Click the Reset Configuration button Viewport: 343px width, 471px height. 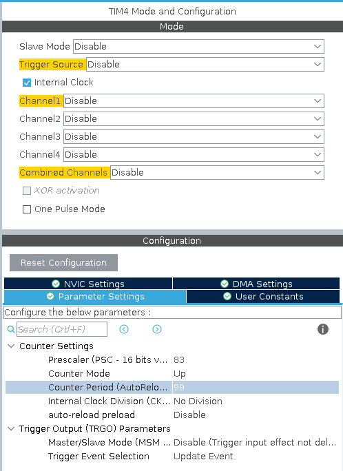coord(63,263)
